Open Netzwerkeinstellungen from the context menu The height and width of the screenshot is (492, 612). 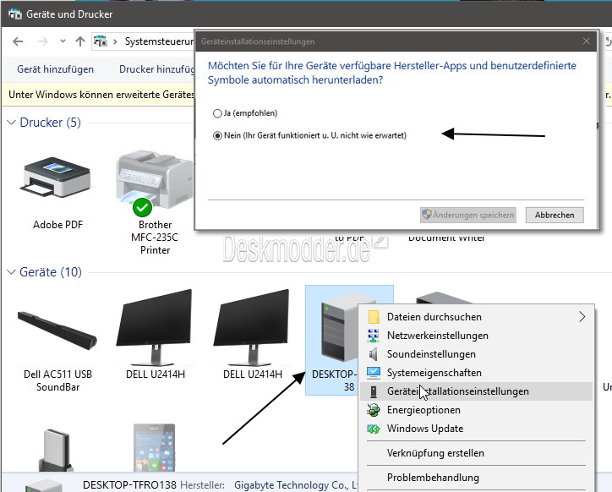(476, 336)
